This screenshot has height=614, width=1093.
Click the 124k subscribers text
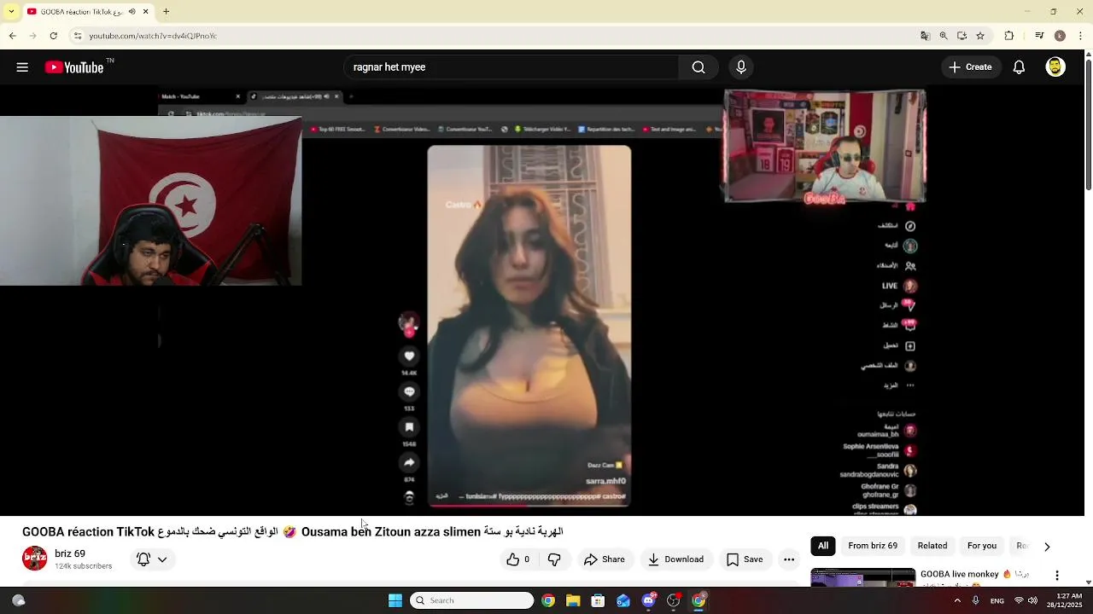pyautogui.click(x=83, y=566)
